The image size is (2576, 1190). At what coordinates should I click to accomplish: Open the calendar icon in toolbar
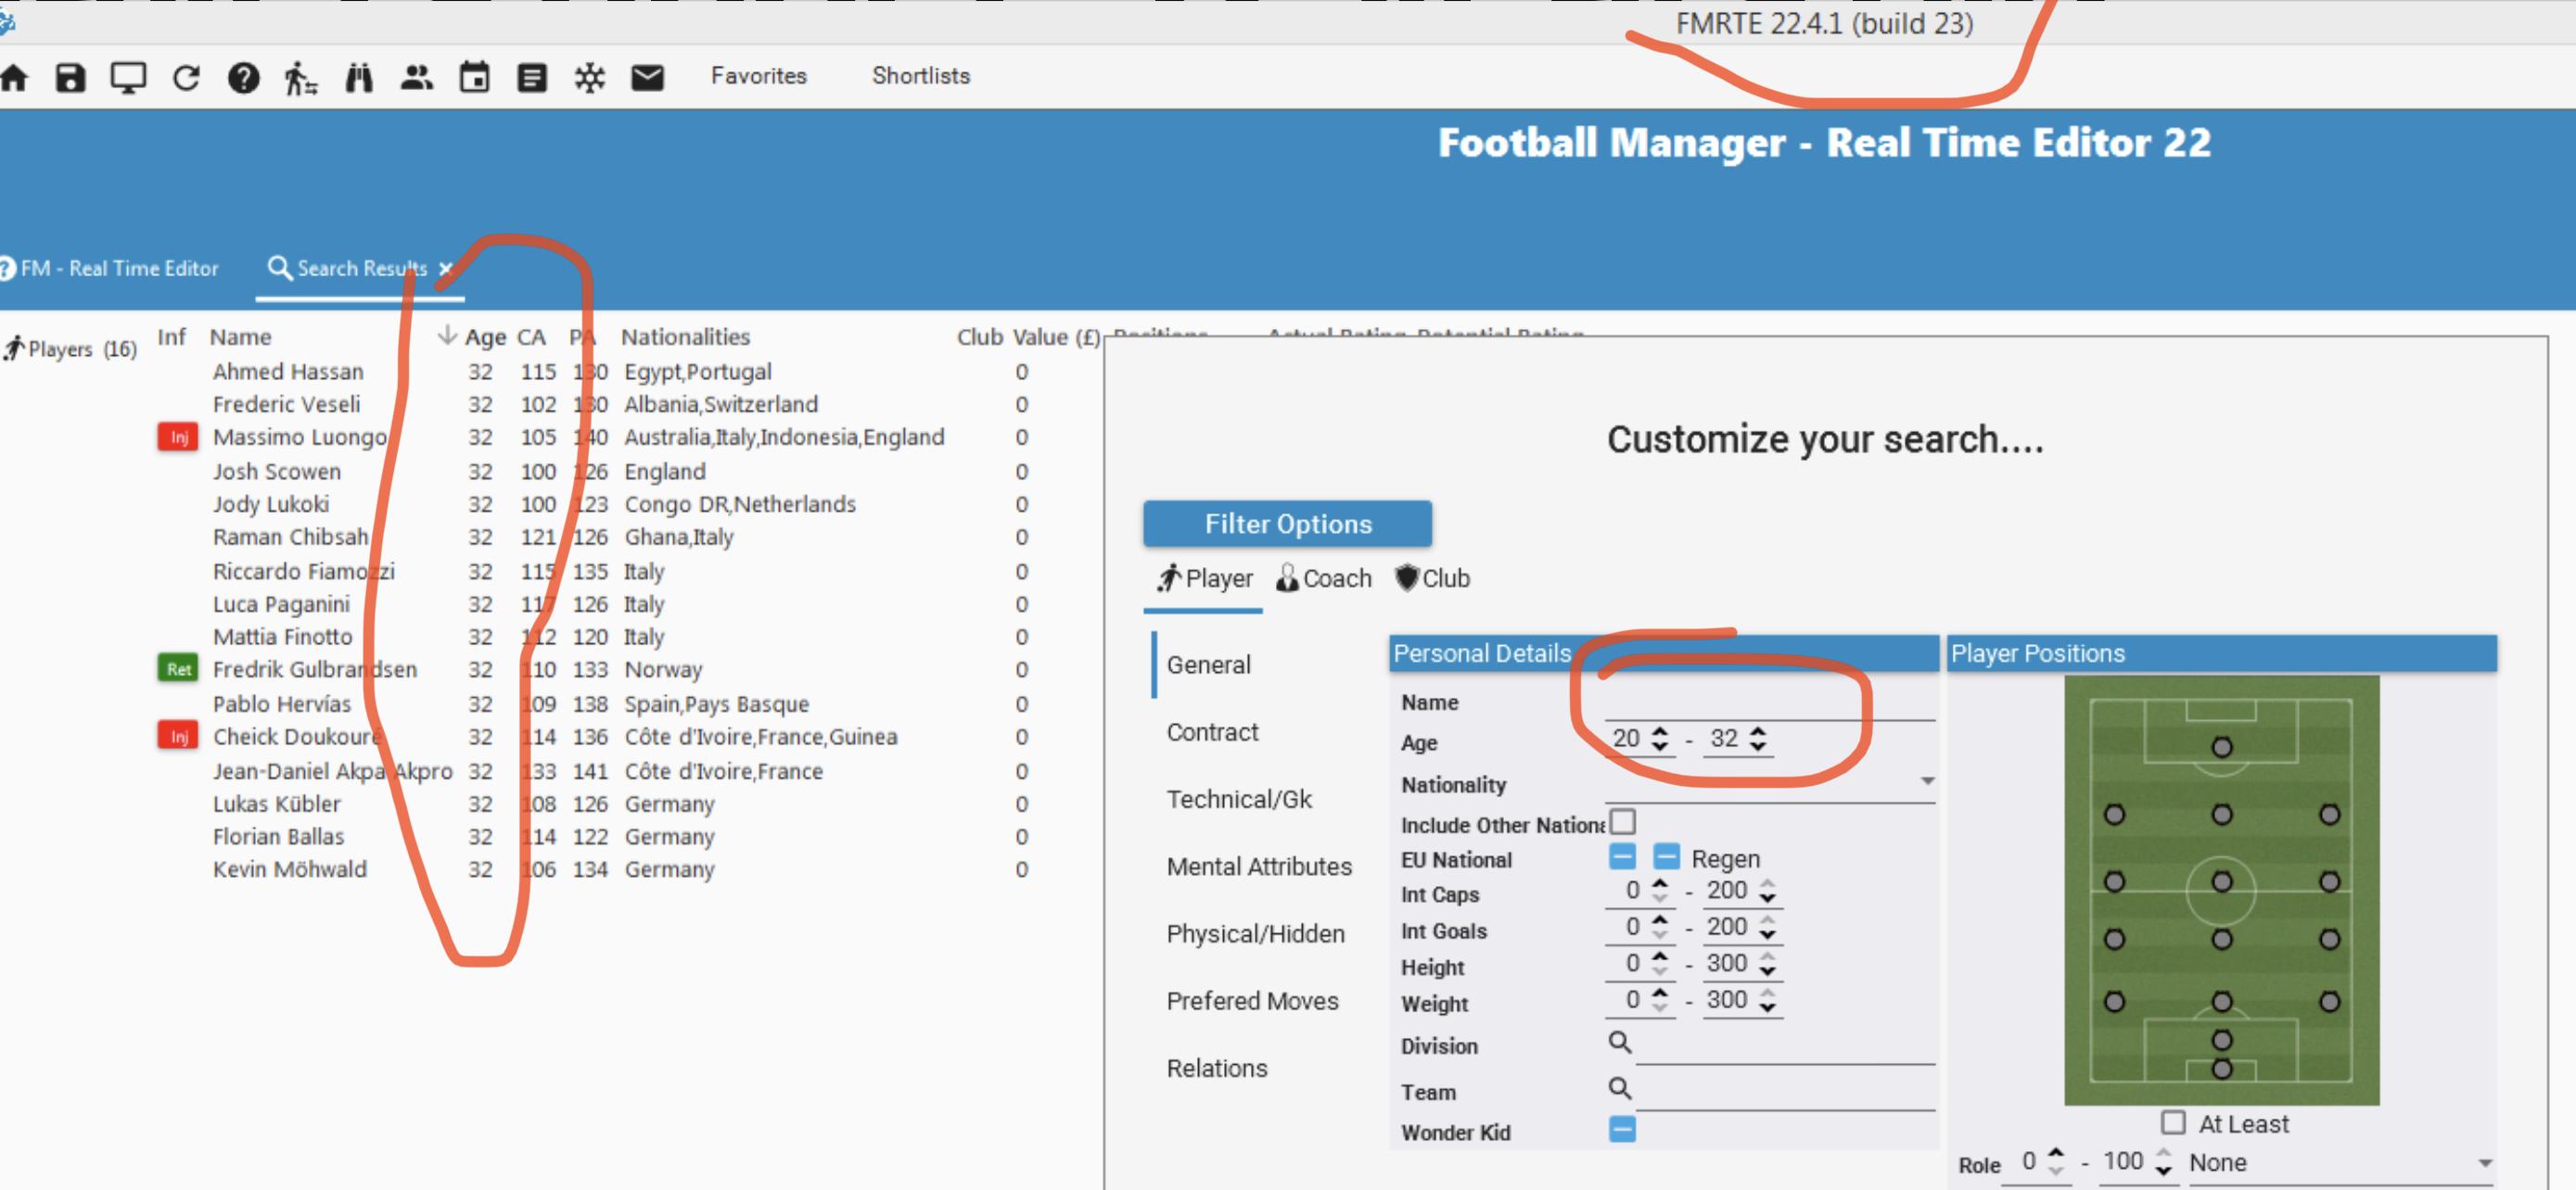pos(474,78)
